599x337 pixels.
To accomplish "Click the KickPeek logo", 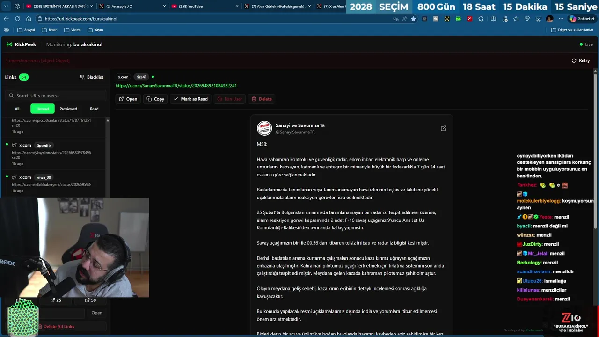I will pos(21,44).
